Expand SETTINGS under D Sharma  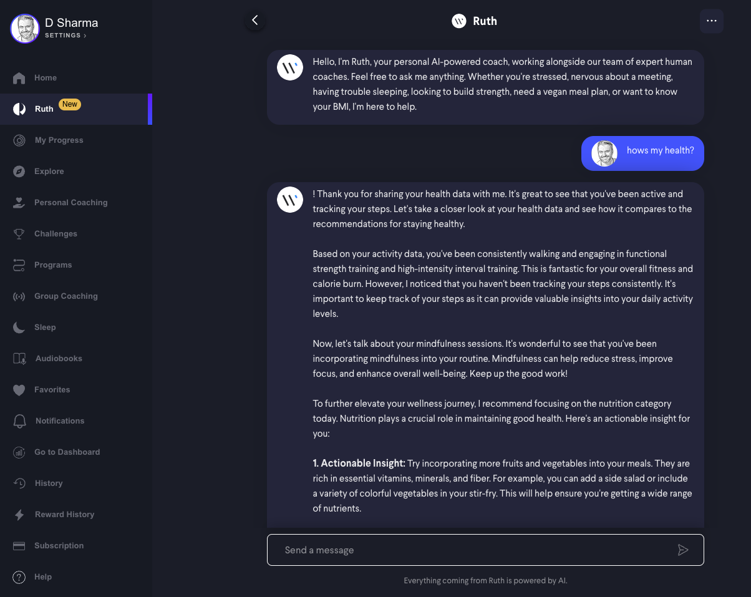65,36
